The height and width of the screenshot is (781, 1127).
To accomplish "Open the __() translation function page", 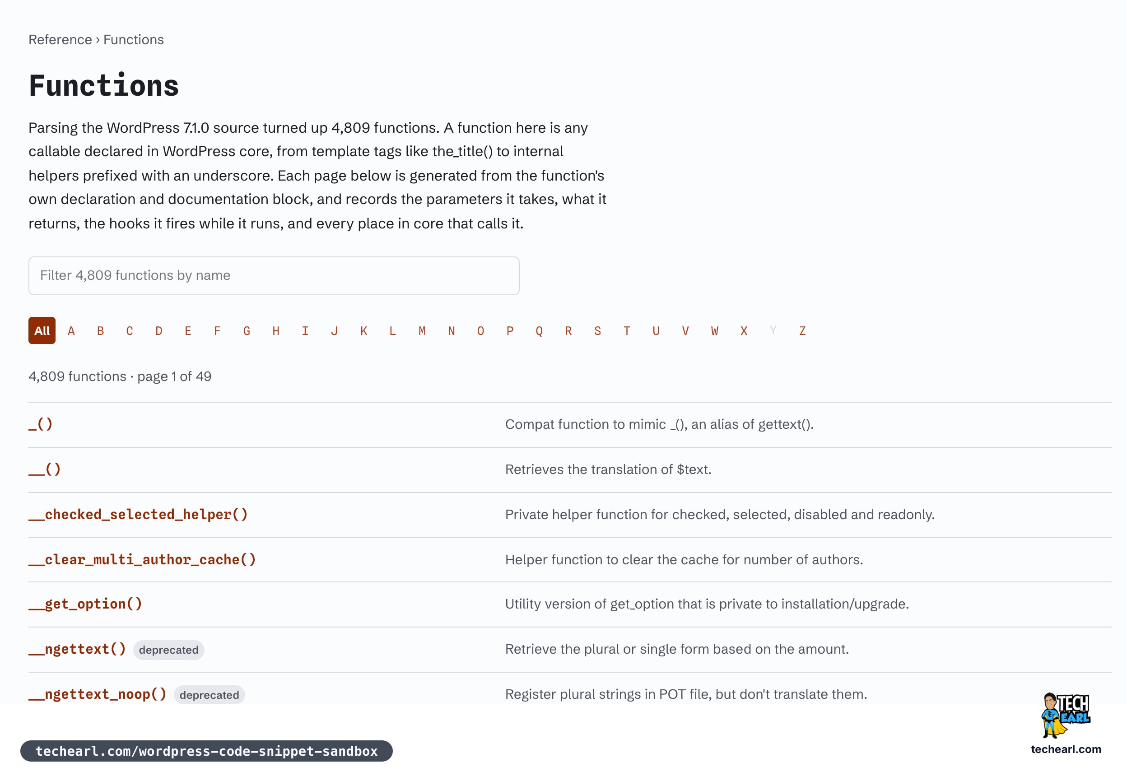I will pos(45,469).
